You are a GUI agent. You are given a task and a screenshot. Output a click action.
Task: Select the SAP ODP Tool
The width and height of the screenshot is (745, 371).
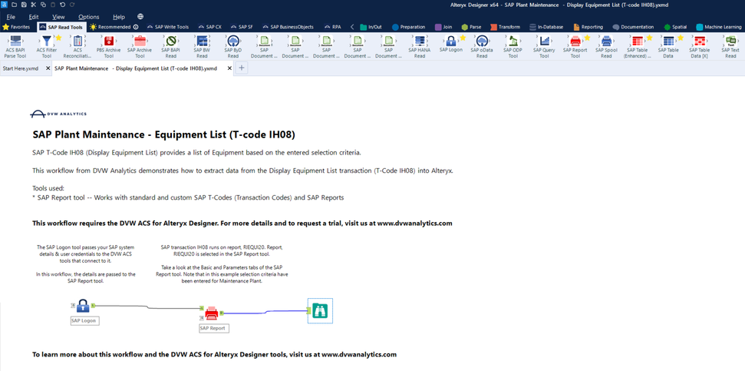point(513,47)
